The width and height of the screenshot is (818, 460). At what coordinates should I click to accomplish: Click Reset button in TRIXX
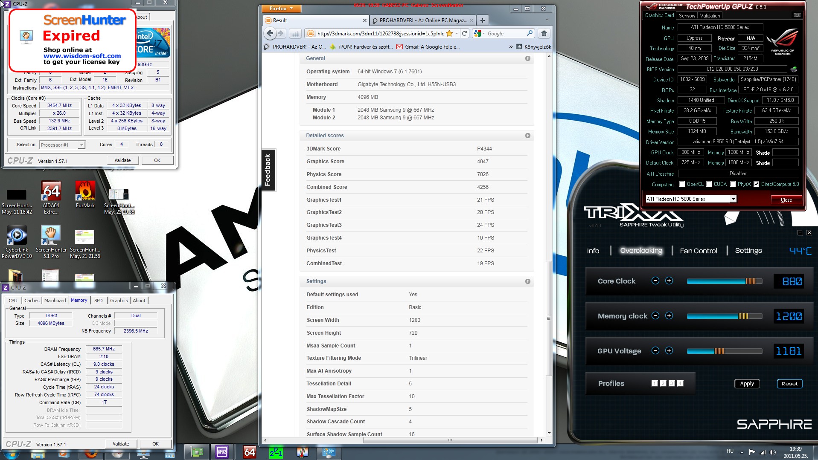coord(789,383)
